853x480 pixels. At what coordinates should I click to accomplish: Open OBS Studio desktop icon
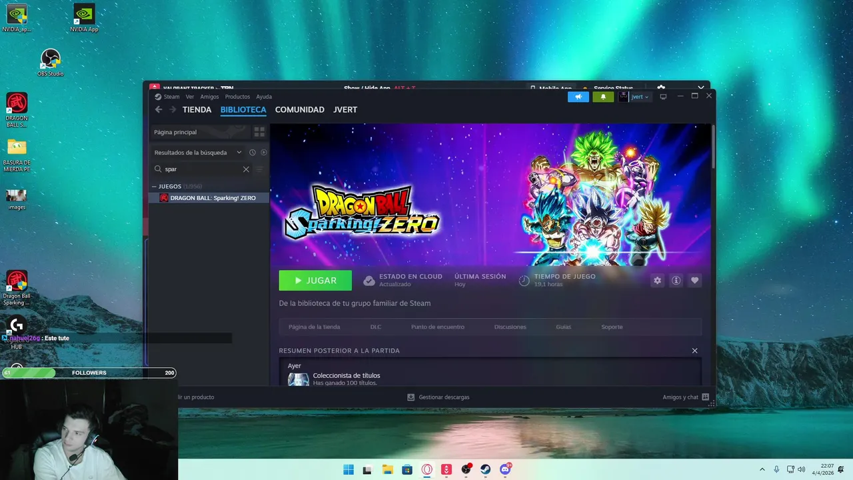coord(51,62)
